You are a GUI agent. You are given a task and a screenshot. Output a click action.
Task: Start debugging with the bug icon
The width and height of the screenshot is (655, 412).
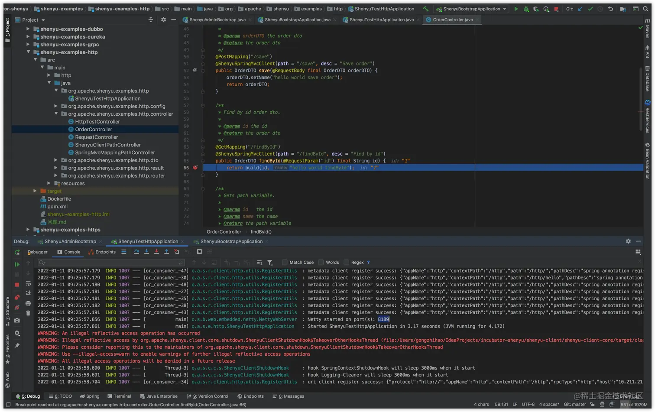526,9
